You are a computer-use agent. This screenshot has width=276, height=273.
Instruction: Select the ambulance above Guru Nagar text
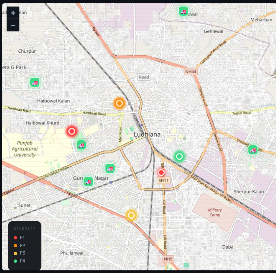click(x=110, y=168)
